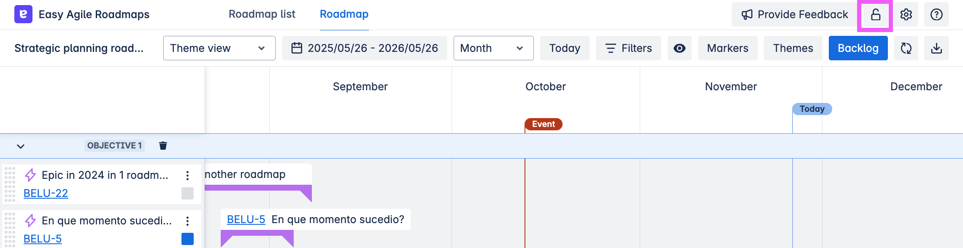The image size is (963, 248).
Task: Toggle the visibility eye icon near Filters
Action: click(679, 48)
